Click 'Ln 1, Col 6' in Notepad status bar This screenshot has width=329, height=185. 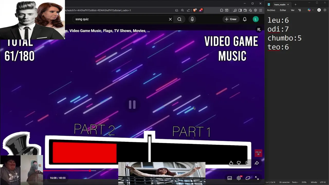tap(270, 182)
